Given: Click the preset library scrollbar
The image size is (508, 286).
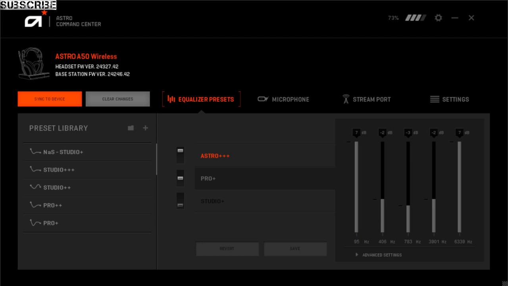Looking at the screenshot, I should point(156,159).
